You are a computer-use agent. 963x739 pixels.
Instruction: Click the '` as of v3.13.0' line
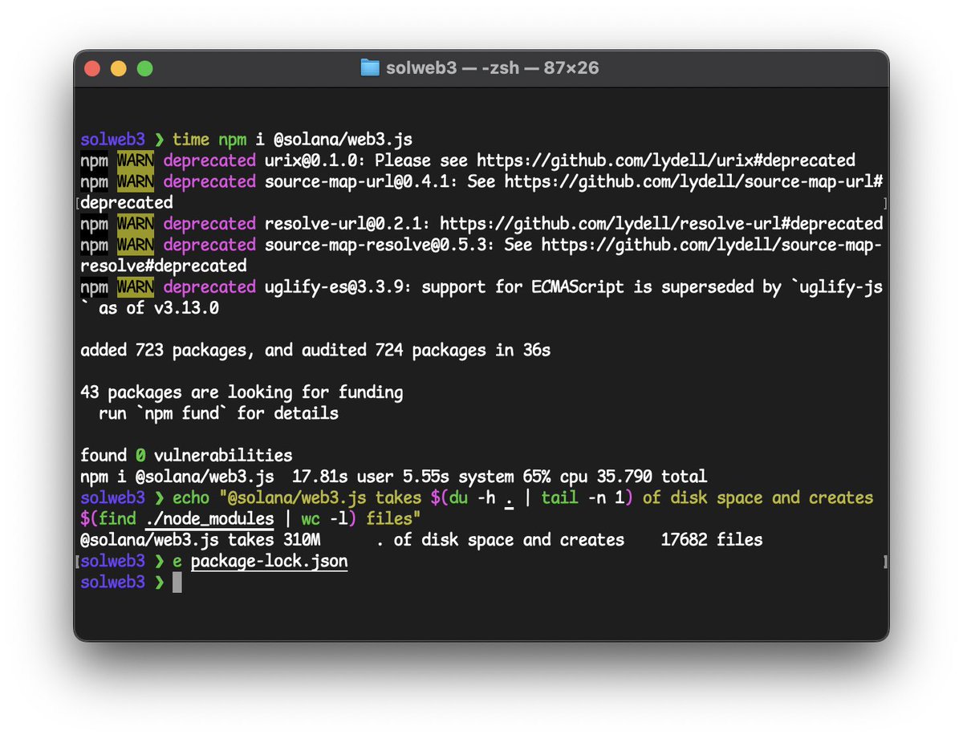pyautogui.click(x=149, y=308)
